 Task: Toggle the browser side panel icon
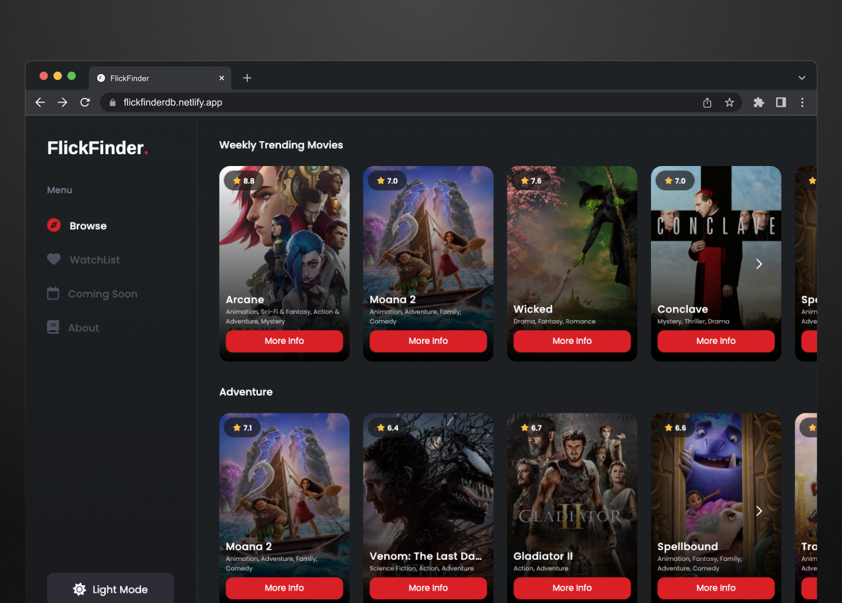781,103
